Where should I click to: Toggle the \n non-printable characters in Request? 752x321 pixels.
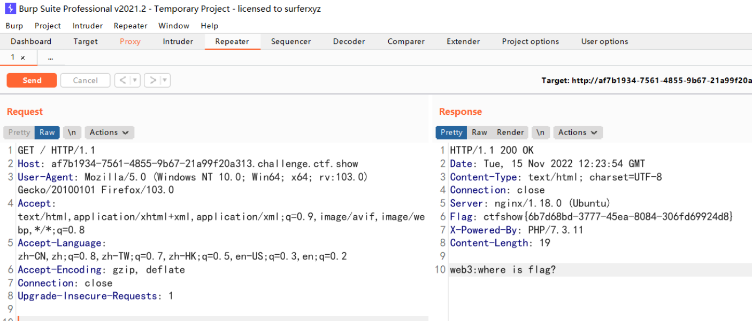[72, 132]
